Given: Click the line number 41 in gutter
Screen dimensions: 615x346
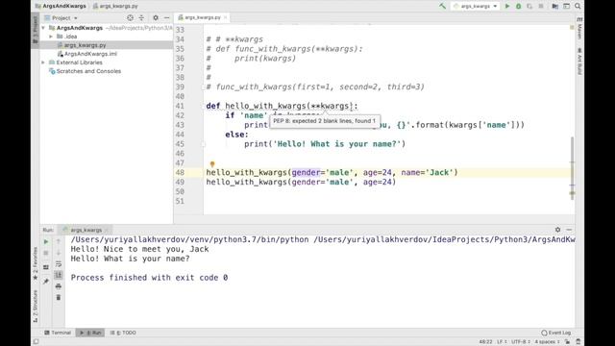Looking at the screenshot, I should (x=180, y=106).
